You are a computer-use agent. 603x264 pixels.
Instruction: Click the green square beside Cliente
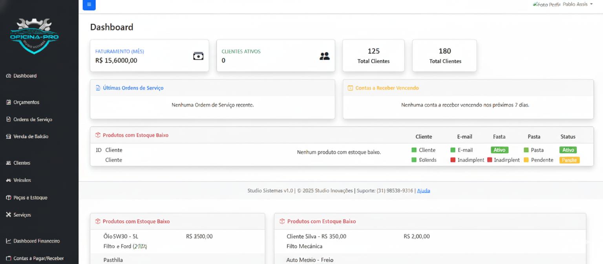[x=414, y=150]
